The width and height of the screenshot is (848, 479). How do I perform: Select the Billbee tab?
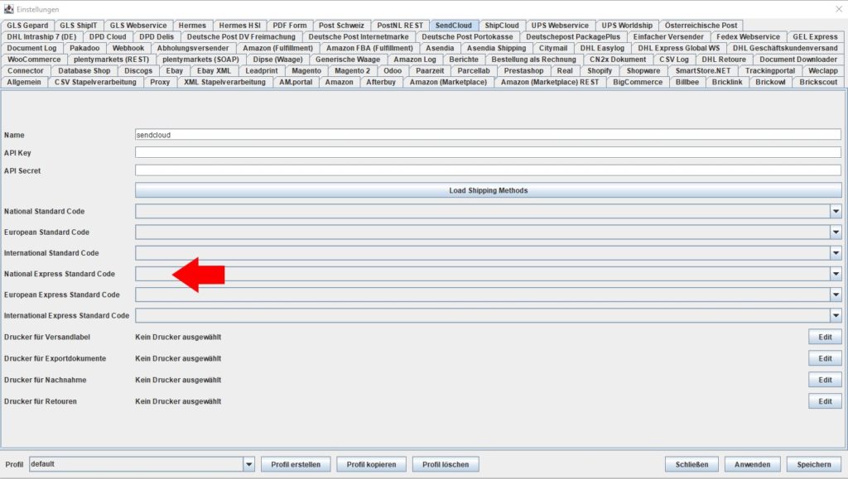pos(687,82)
